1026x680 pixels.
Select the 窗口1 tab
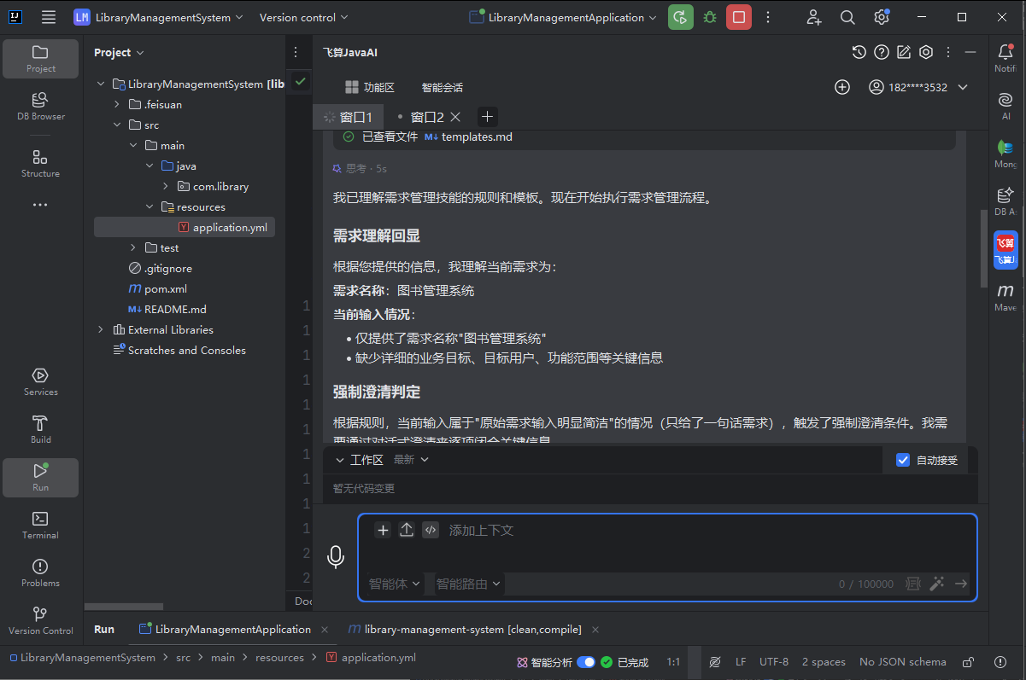348,117
